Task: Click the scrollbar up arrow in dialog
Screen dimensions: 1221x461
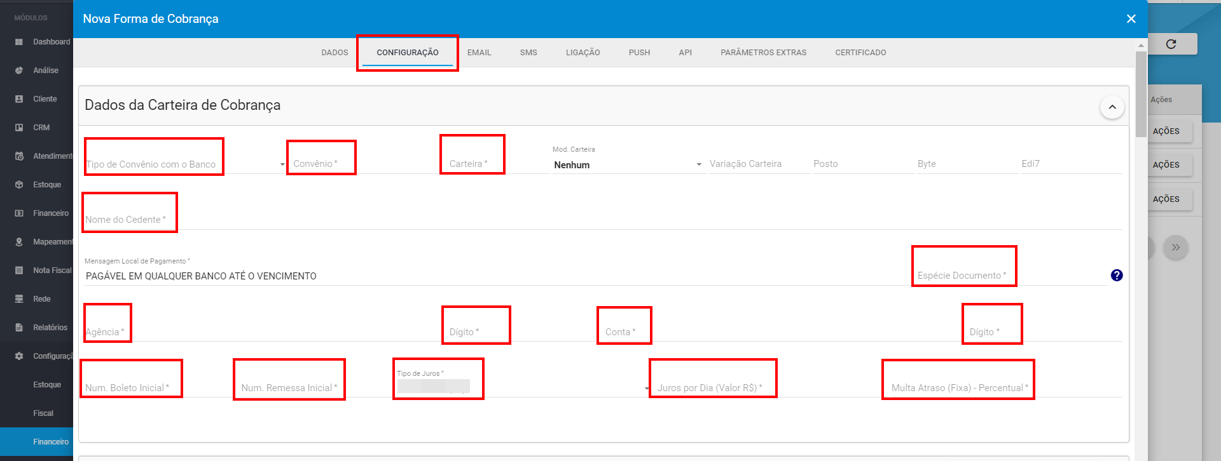Action: (x=1142, y=45)
